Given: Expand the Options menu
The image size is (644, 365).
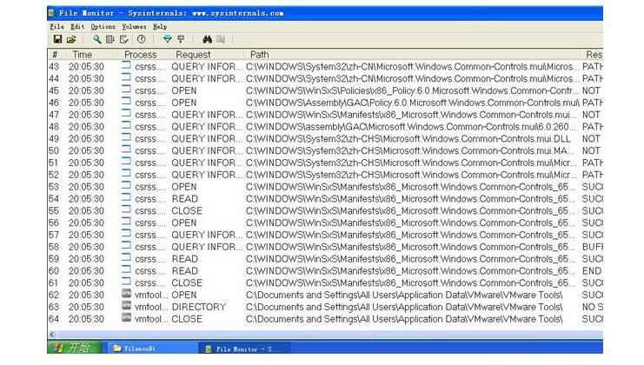Looking at the screenshot, I should [x=103, y=27].
